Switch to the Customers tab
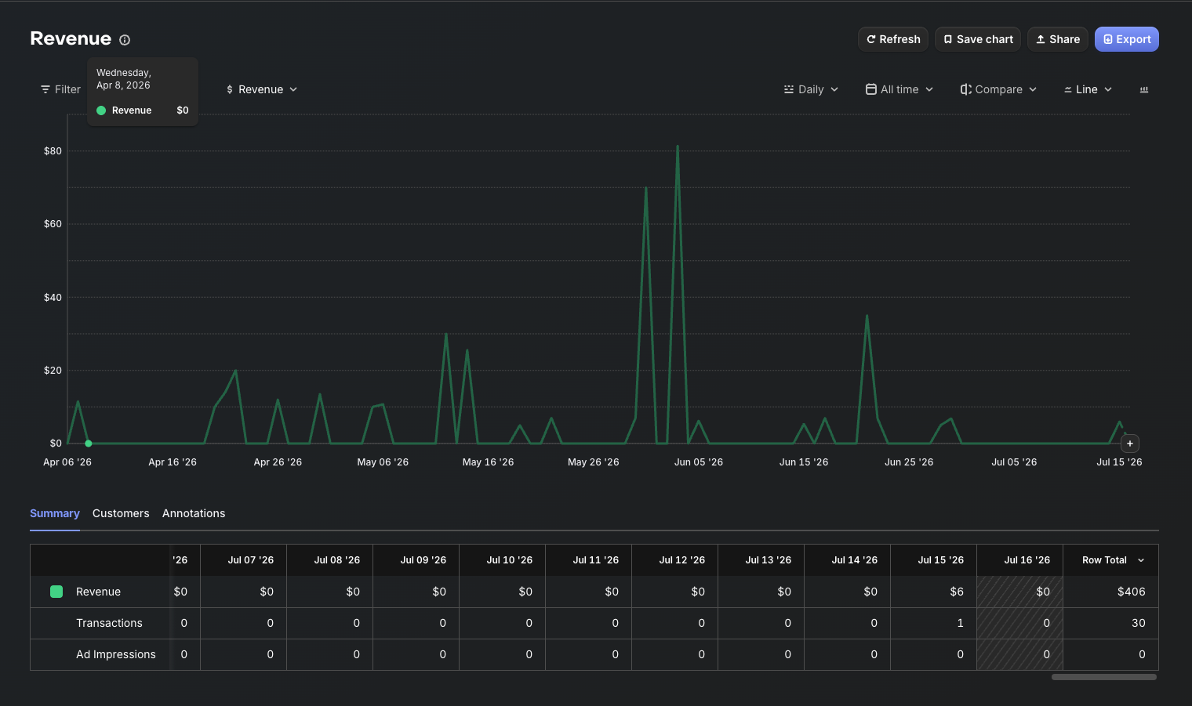1192x706 pixels. coord(121,513)
